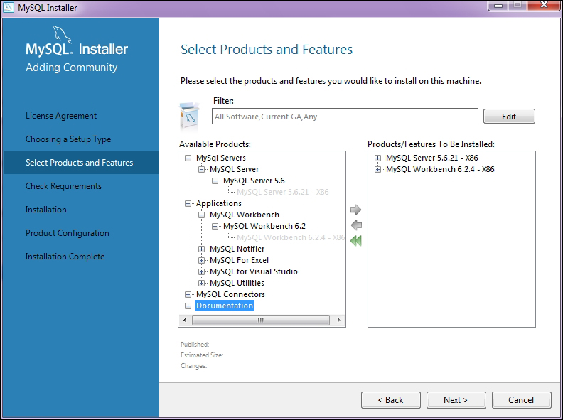Collapse the MySql Servers node
563x420 pixels.
tap(188, 158)
